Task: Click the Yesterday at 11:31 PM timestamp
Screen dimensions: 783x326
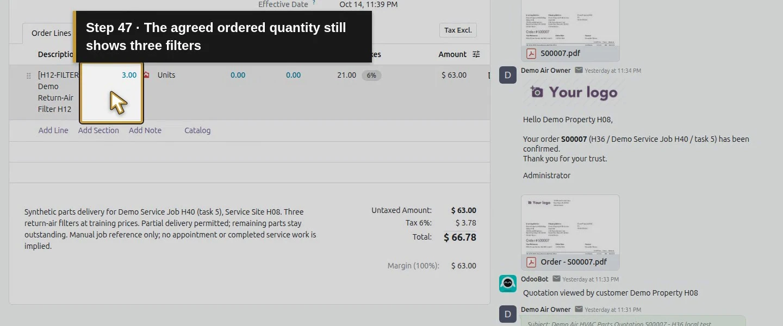Action: click(x=613, y=310)
